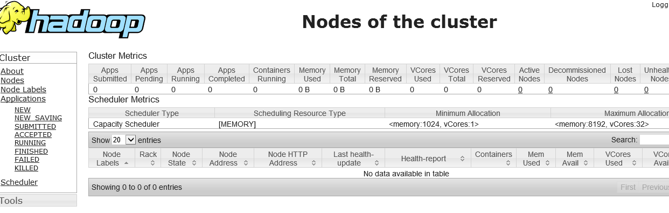Go to the Node Labels page

pos(23,90)
